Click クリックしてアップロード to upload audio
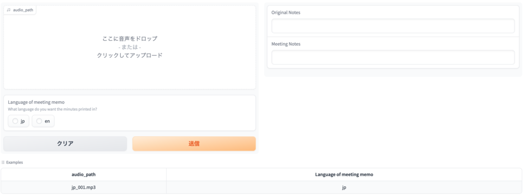 click(x=130, y=56)
